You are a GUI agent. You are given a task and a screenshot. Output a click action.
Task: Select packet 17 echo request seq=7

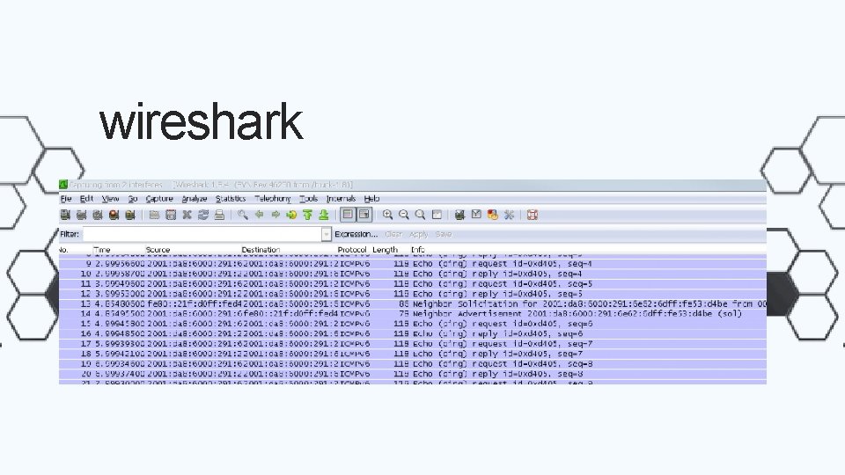(x=413, y=344)
